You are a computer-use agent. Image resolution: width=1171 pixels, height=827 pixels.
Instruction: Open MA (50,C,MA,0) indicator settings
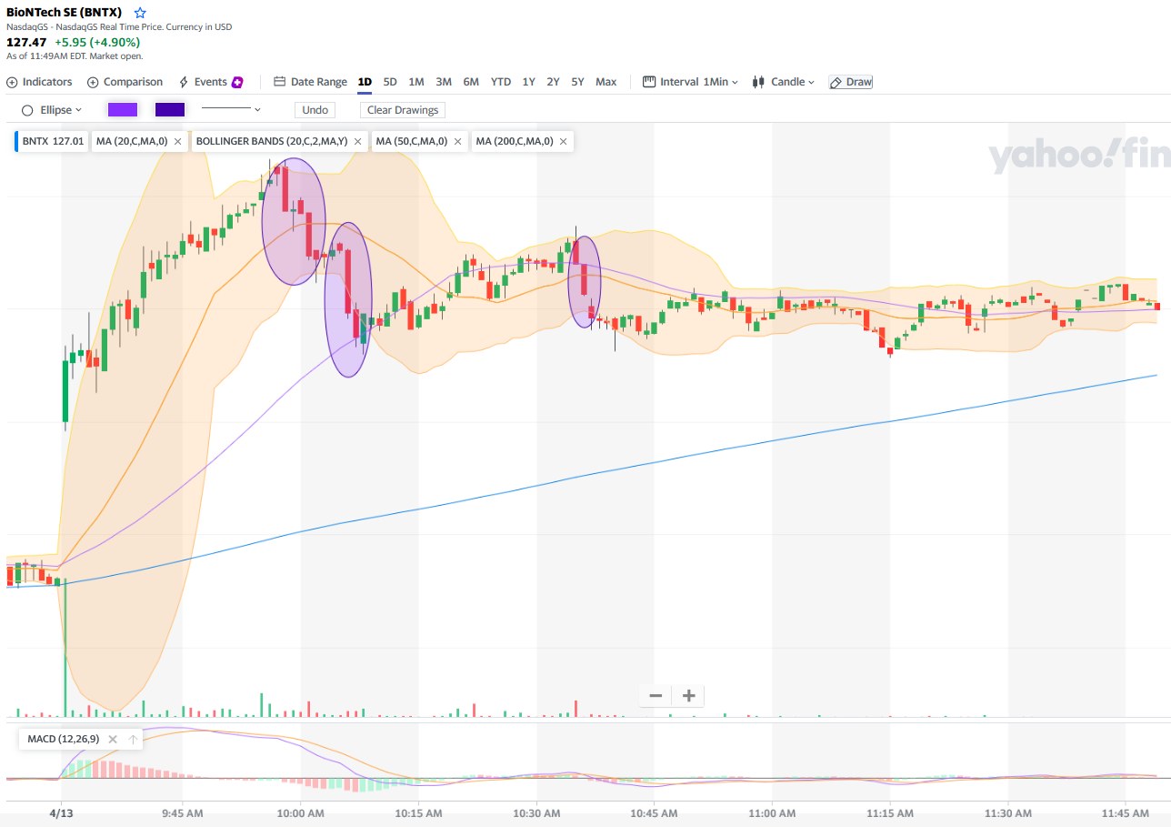[412, 141]
